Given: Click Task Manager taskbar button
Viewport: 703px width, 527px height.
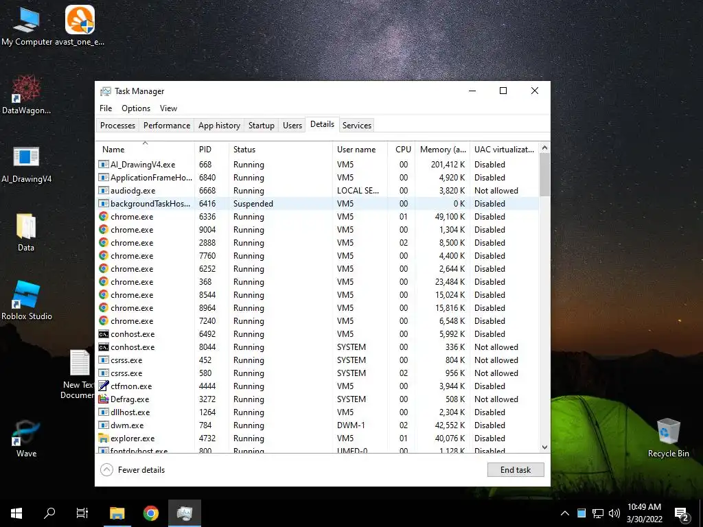Looking at the screenshot, I should click(184, 513).
